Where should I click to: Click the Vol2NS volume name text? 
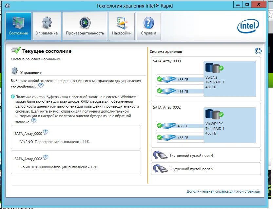(x=211, y=77)
